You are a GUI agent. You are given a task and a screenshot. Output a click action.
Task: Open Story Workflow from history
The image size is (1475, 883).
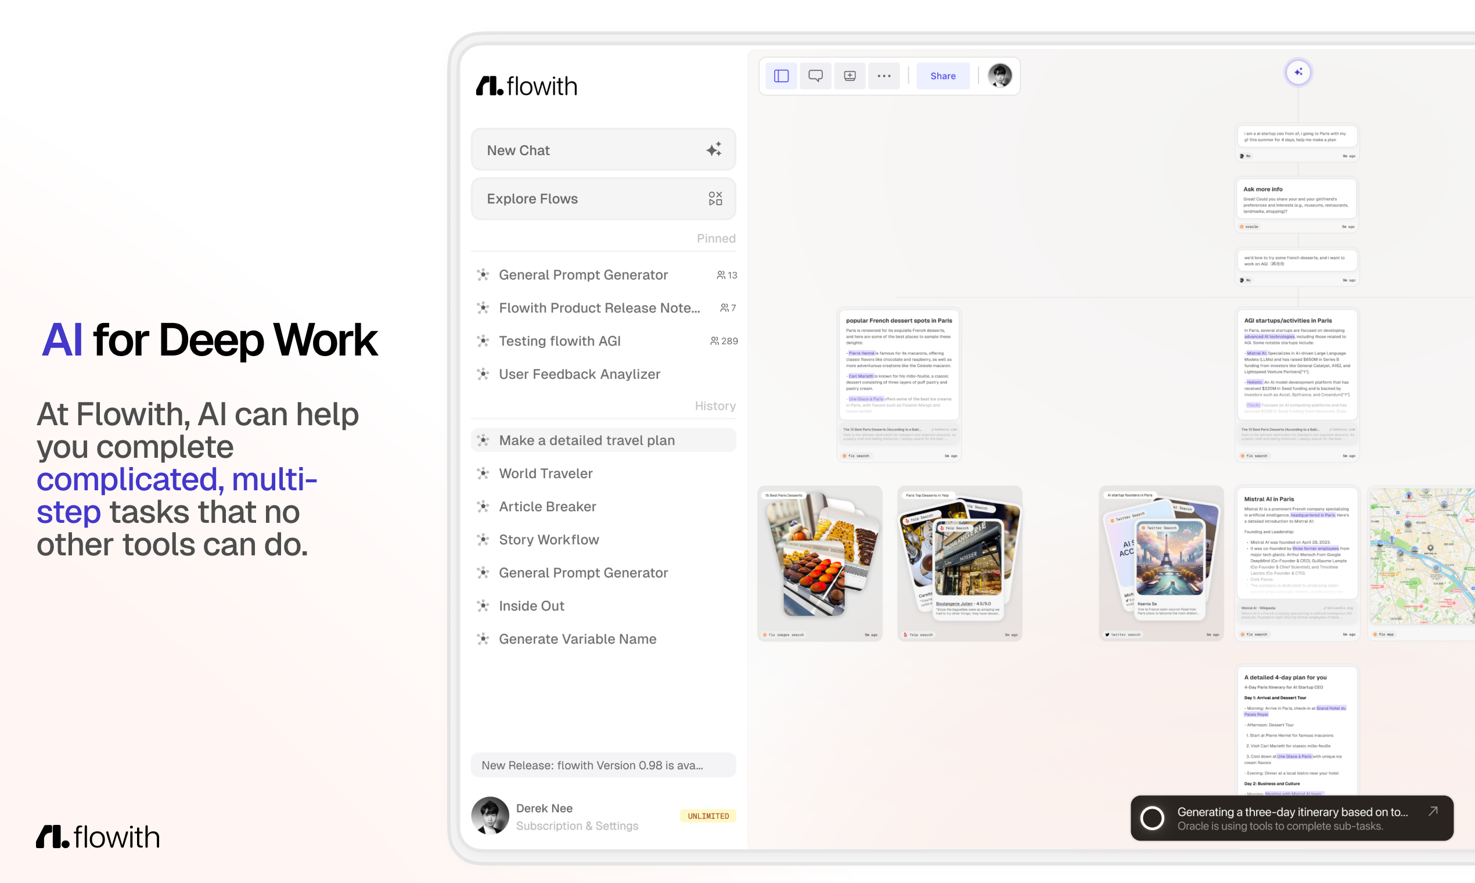pyautogui.click(x=548, y=540)
